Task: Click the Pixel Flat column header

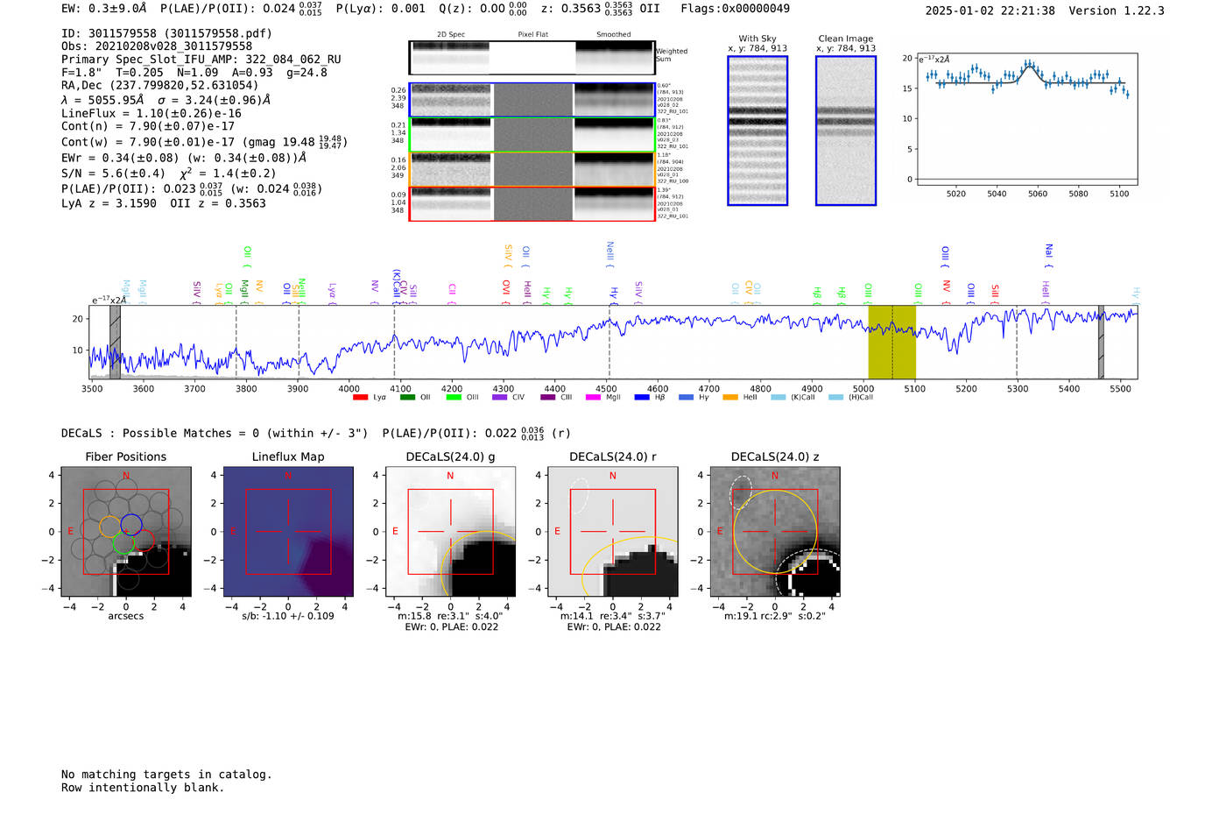Action: point(532,35)
